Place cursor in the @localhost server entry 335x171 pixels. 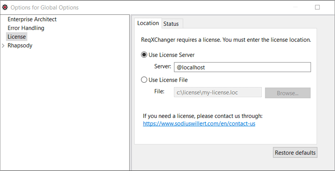[242, 67]
